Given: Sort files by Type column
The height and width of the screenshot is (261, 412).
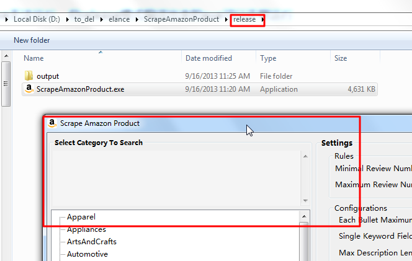Looking at the screenshot, I should tap(268, 58).
